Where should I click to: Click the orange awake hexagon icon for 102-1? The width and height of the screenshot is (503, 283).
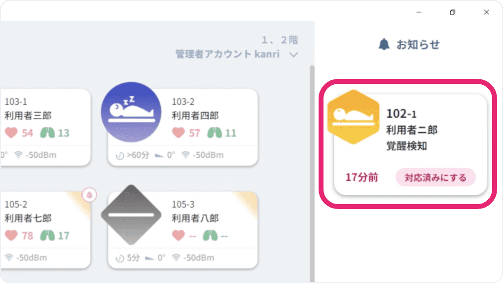[353, 117]
